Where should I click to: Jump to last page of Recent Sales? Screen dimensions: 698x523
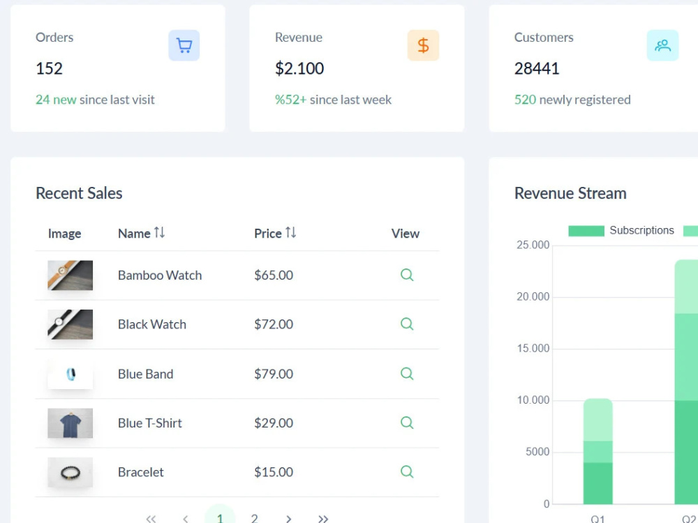point(323,519)
